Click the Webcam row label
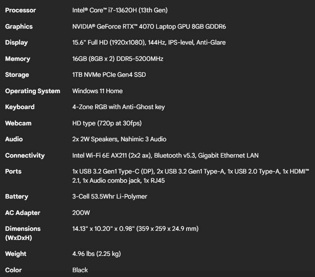Image resolution: width=315 pixels, height=277 pixels. pyautogui.click(x=18, y=123)
